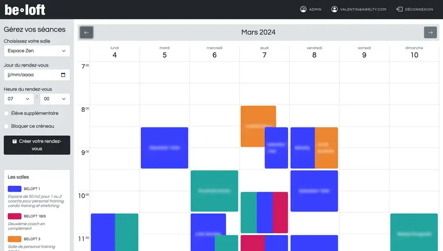Viewport: 443px width, 251px height.
Task: Expand the minutes dropdown showing 00
Action: click(x=55, y=99)
